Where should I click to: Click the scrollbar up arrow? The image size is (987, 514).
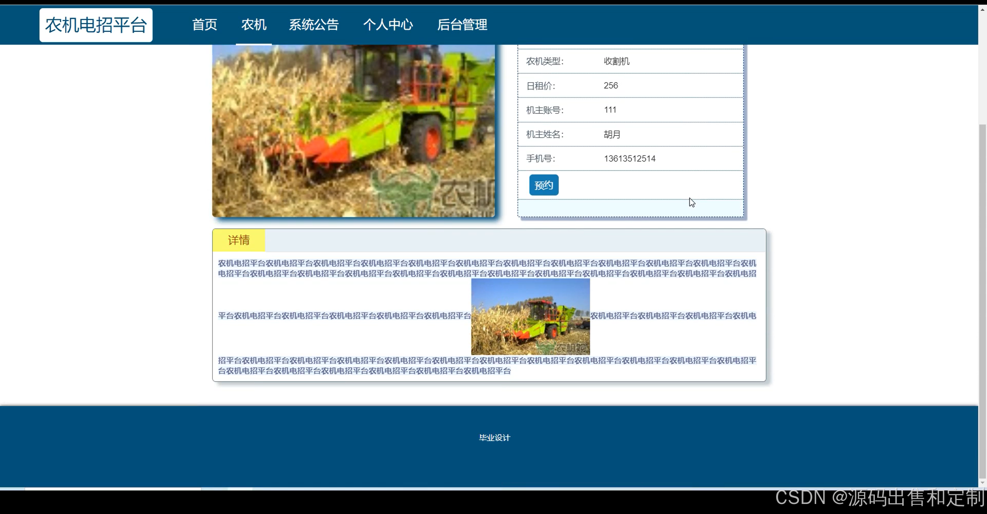[x=982, y=9]
